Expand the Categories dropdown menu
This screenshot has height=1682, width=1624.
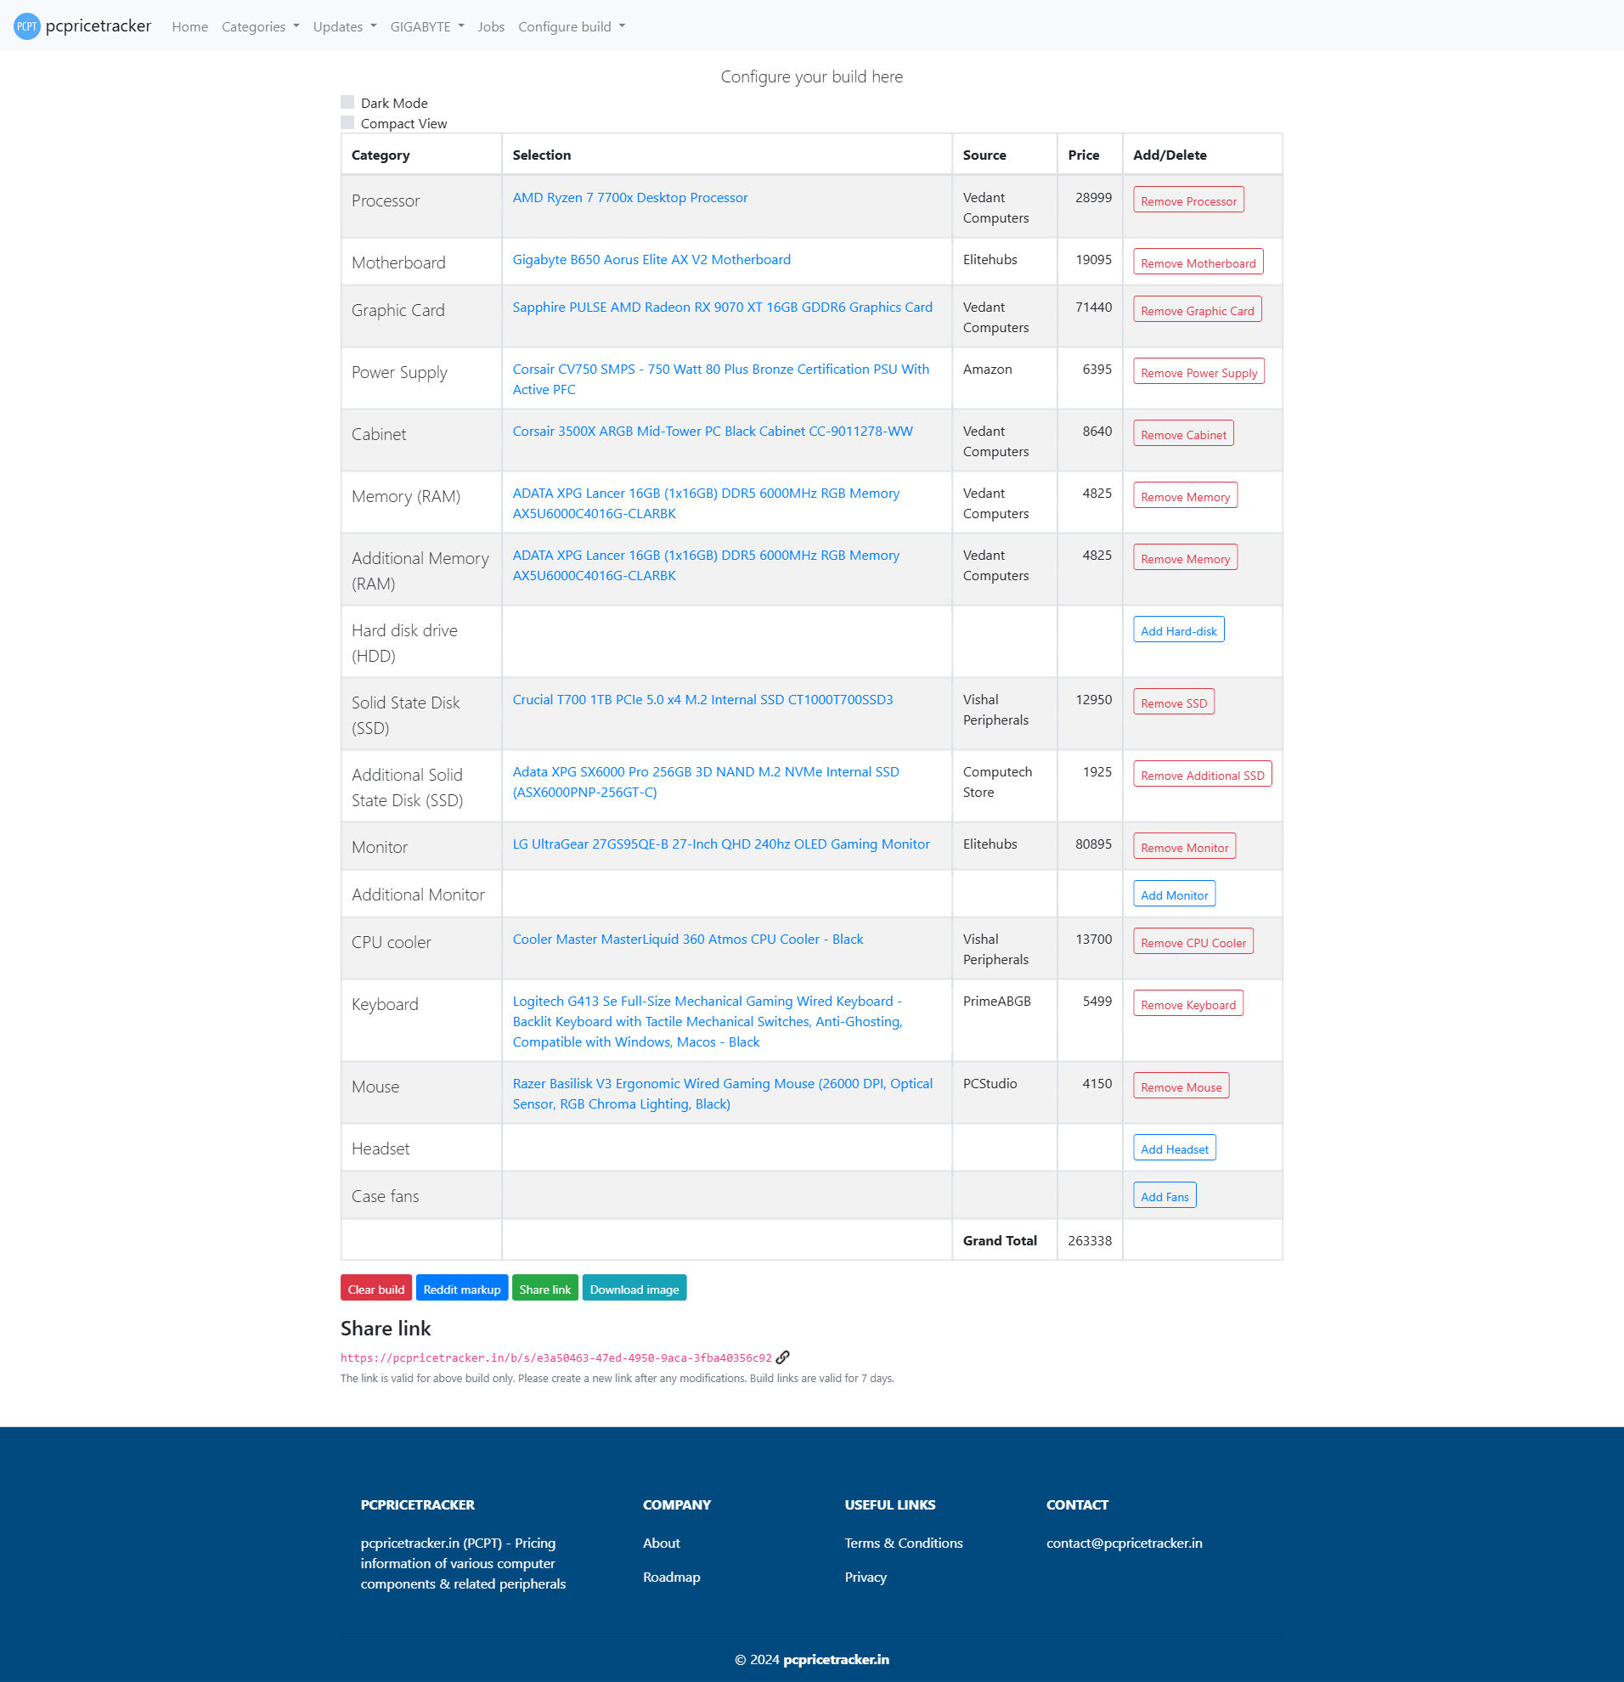tap(260, 26)
